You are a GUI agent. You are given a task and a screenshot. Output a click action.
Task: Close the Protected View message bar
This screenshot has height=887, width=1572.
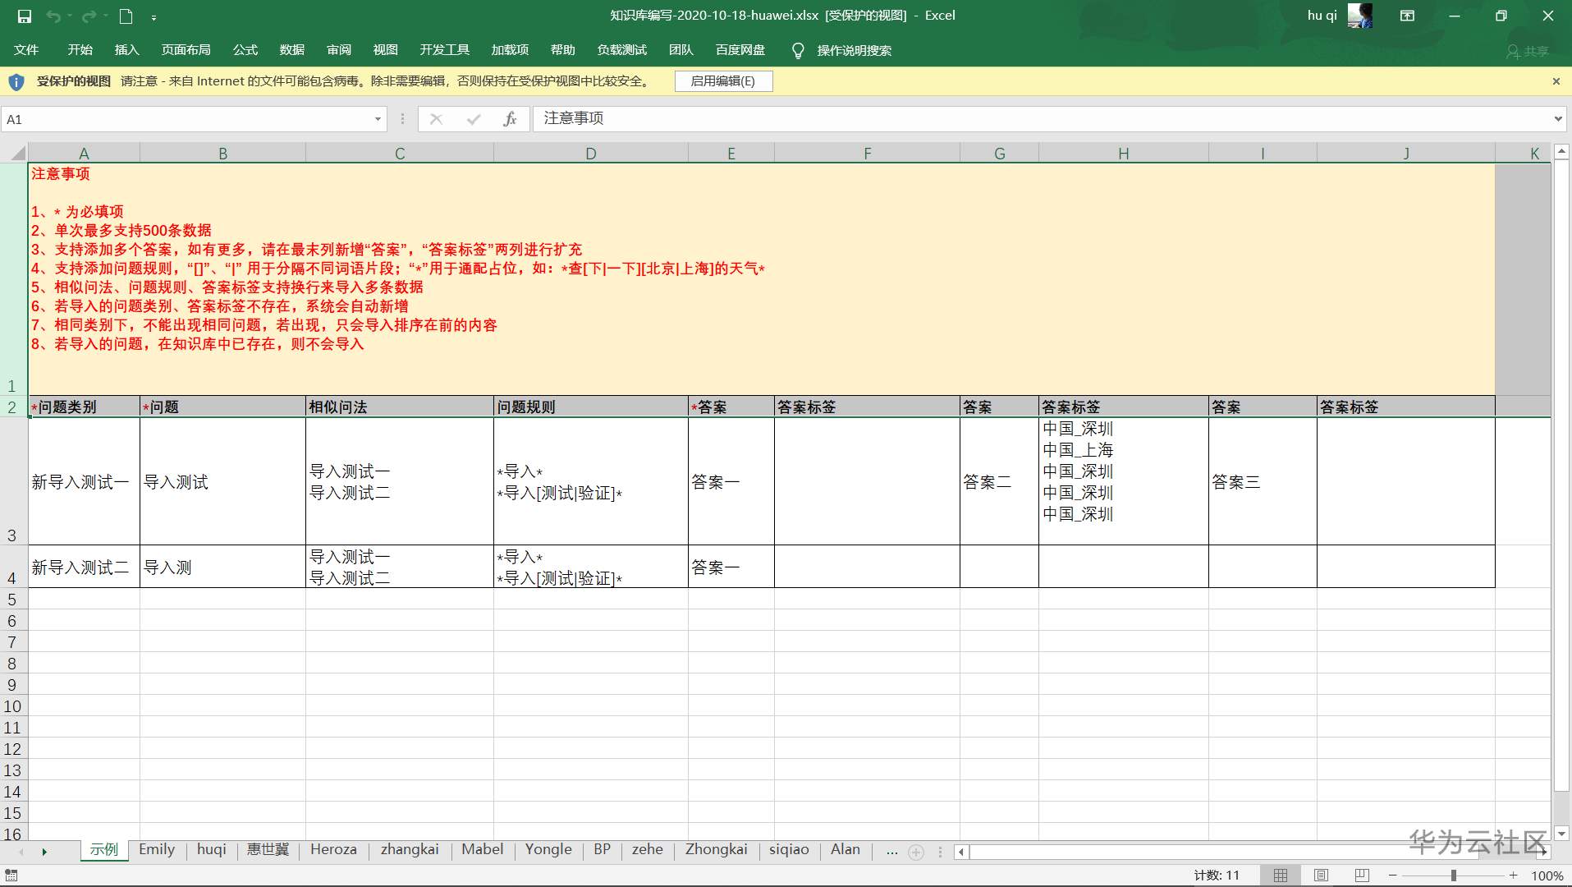(1556, 81)
